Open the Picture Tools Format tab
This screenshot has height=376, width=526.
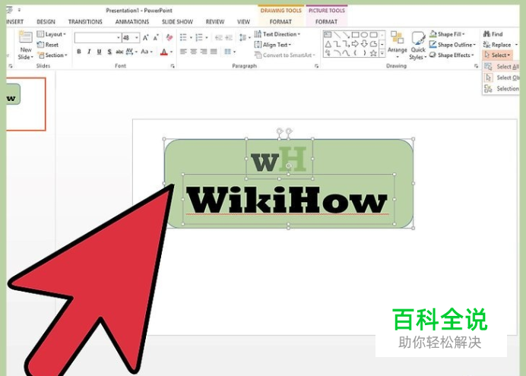click(x=326, y=22)
